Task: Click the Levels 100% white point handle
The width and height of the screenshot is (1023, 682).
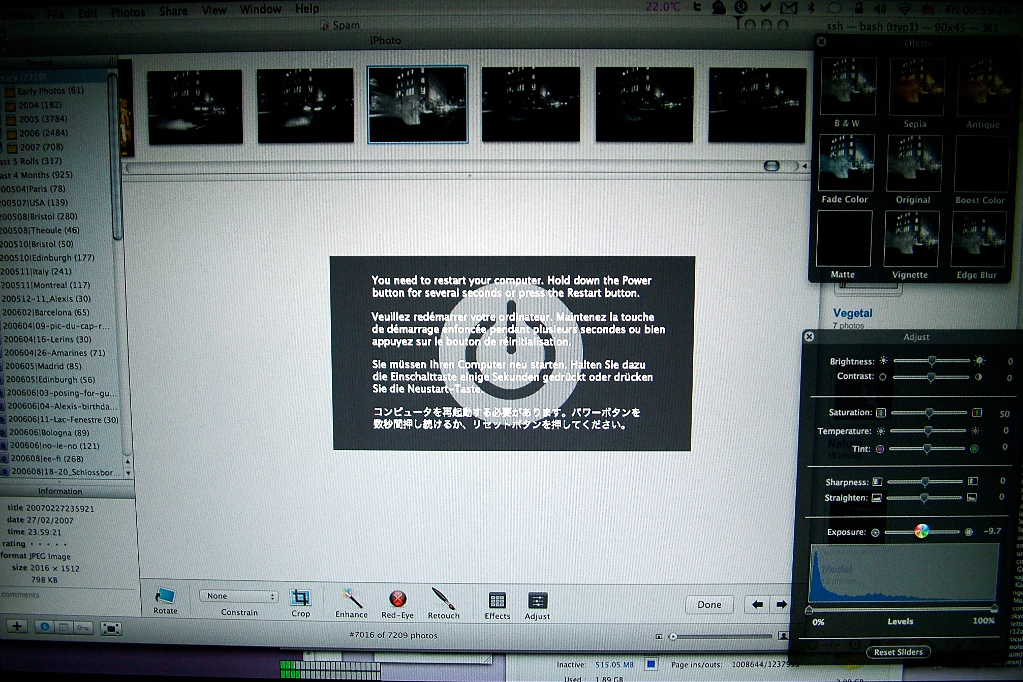Action: coord(994,608)
